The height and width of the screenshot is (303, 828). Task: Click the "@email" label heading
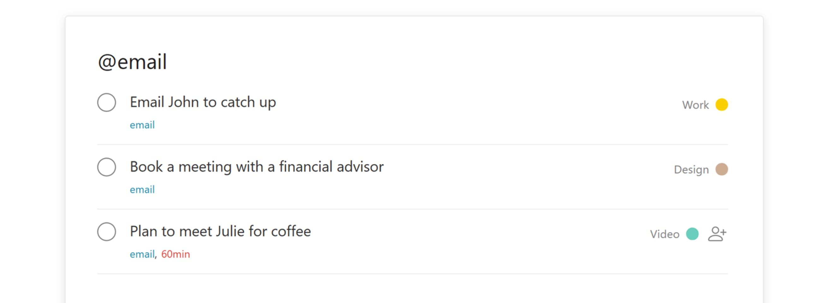132,61
